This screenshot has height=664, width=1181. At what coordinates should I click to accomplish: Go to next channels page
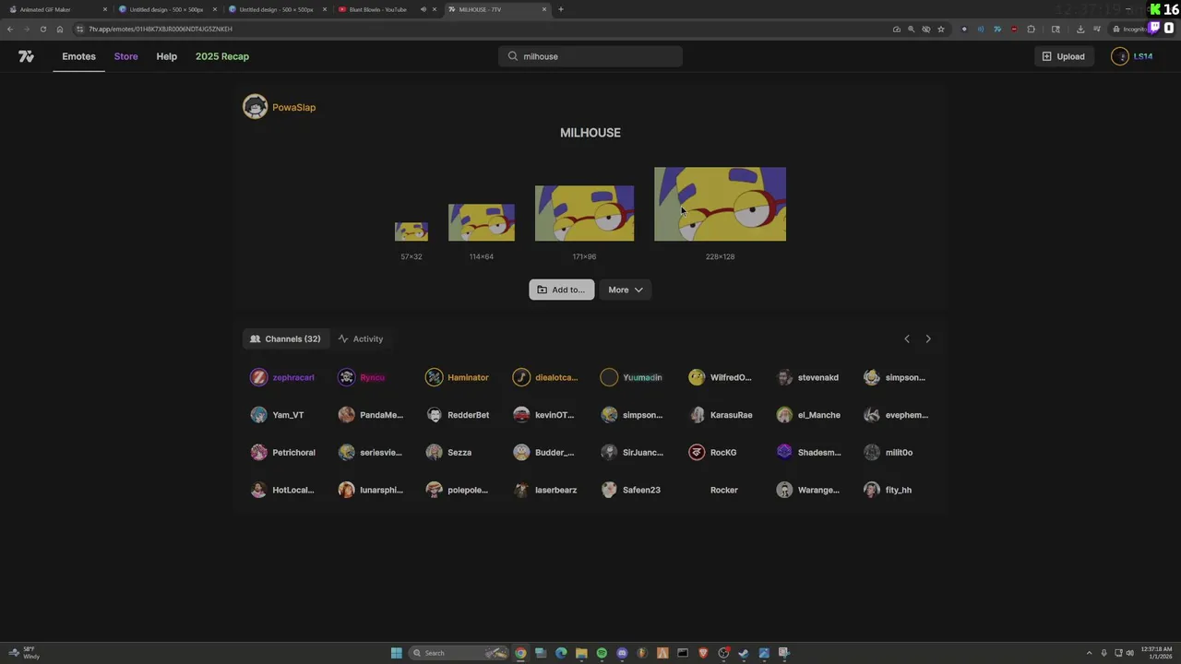[x=928, y=338]
